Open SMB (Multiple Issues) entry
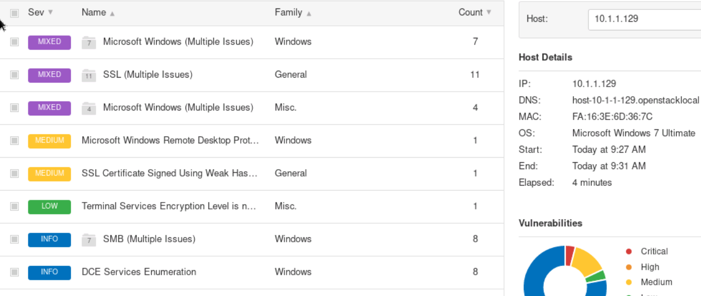 coord(149,239)
